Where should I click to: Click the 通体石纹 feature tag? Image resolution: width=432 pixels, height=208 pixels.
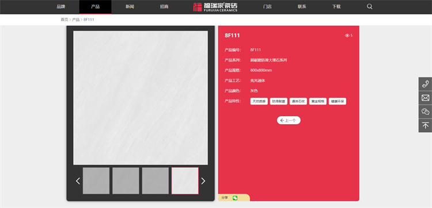point(298,101)
